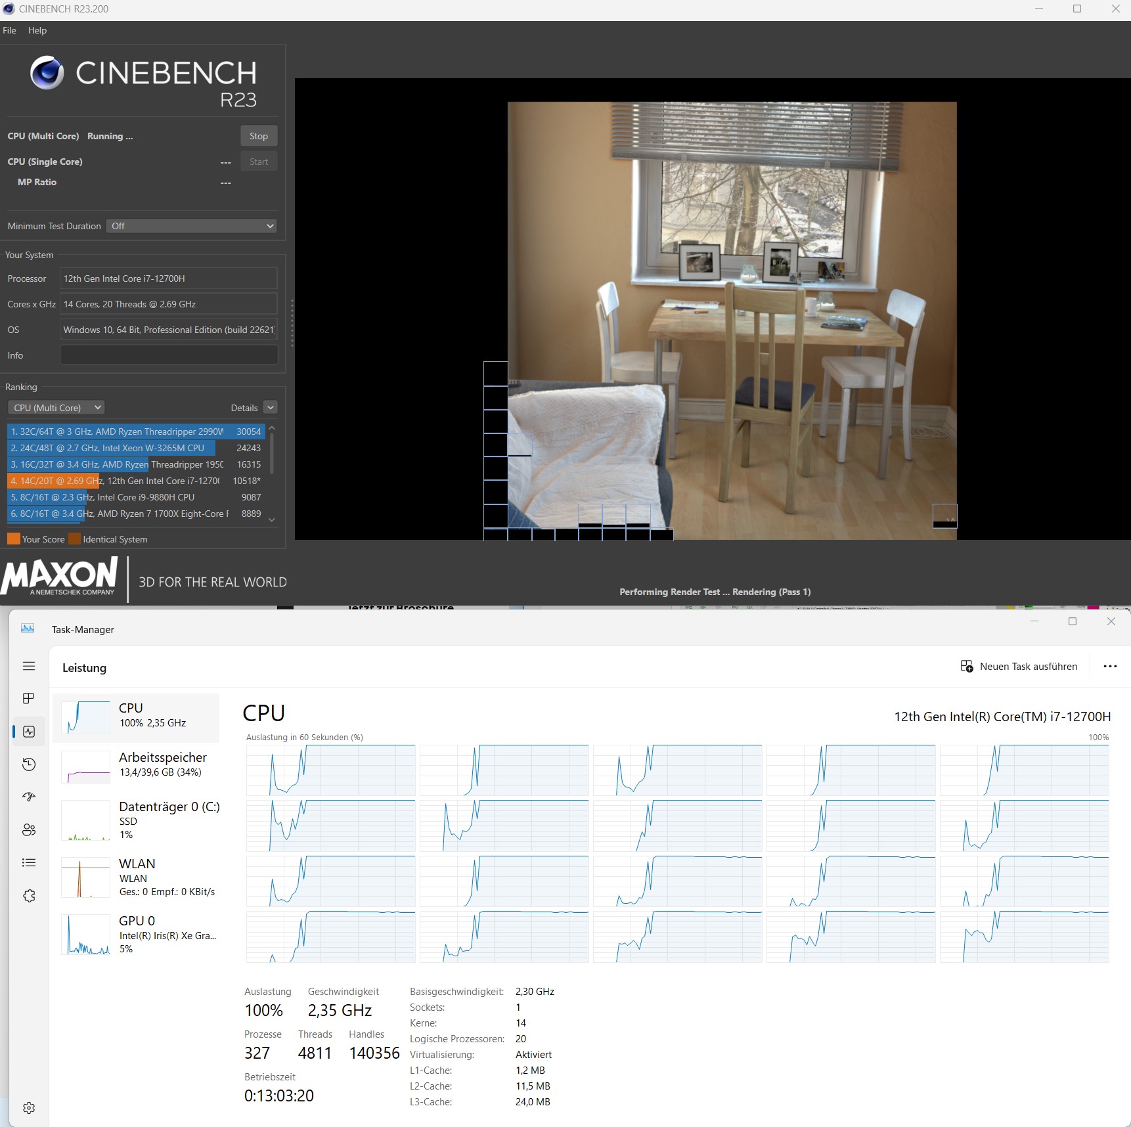Select the Performance page icon in Task Manager

pos(29,732)
